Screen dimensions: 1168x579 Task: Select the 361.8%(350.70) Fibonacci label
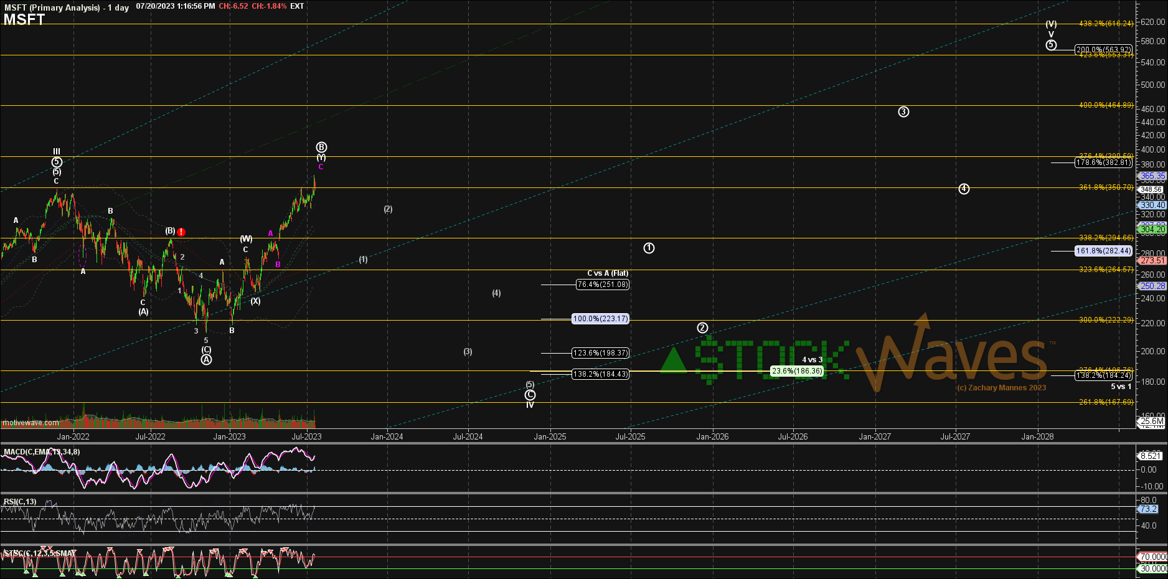[x=1106, y=187]
